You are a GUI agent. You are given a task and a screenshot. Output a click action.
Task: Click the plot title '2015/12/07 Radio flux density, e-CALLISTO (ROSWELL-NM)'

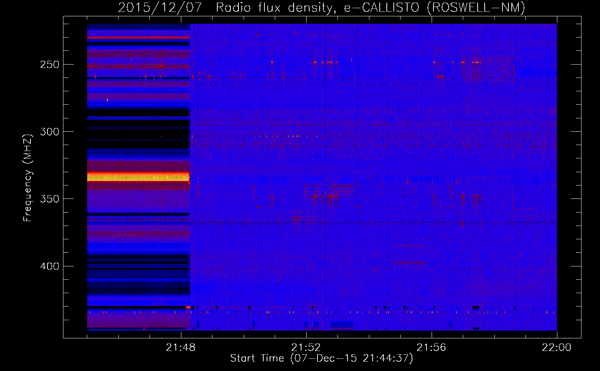click(322, 7)
